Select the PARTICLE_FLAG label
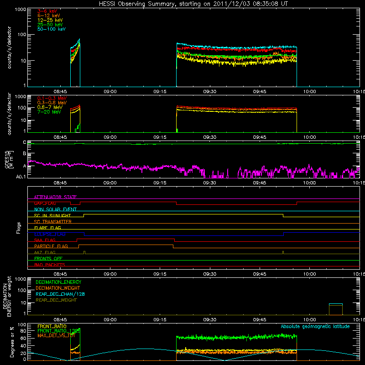This screenshot has width=365, height=365. click(x=51, y=246)
